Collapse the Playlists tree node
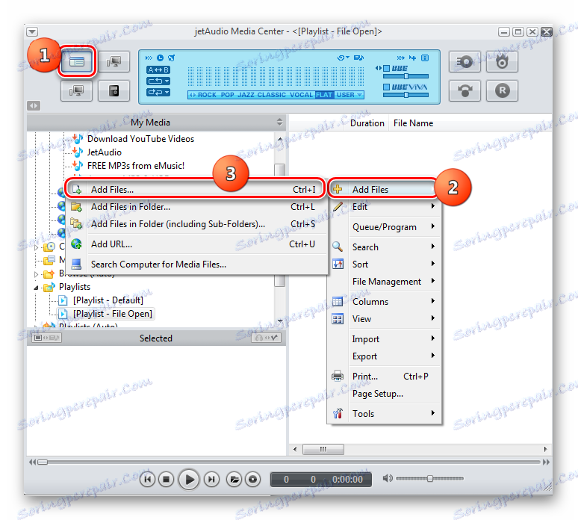The image size is (578, 520). [36, 288]
